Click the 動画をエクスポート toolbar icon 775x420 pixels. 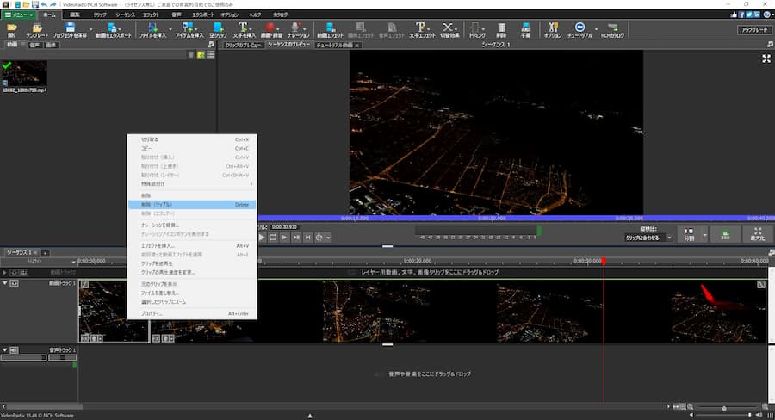pos(114,29)
